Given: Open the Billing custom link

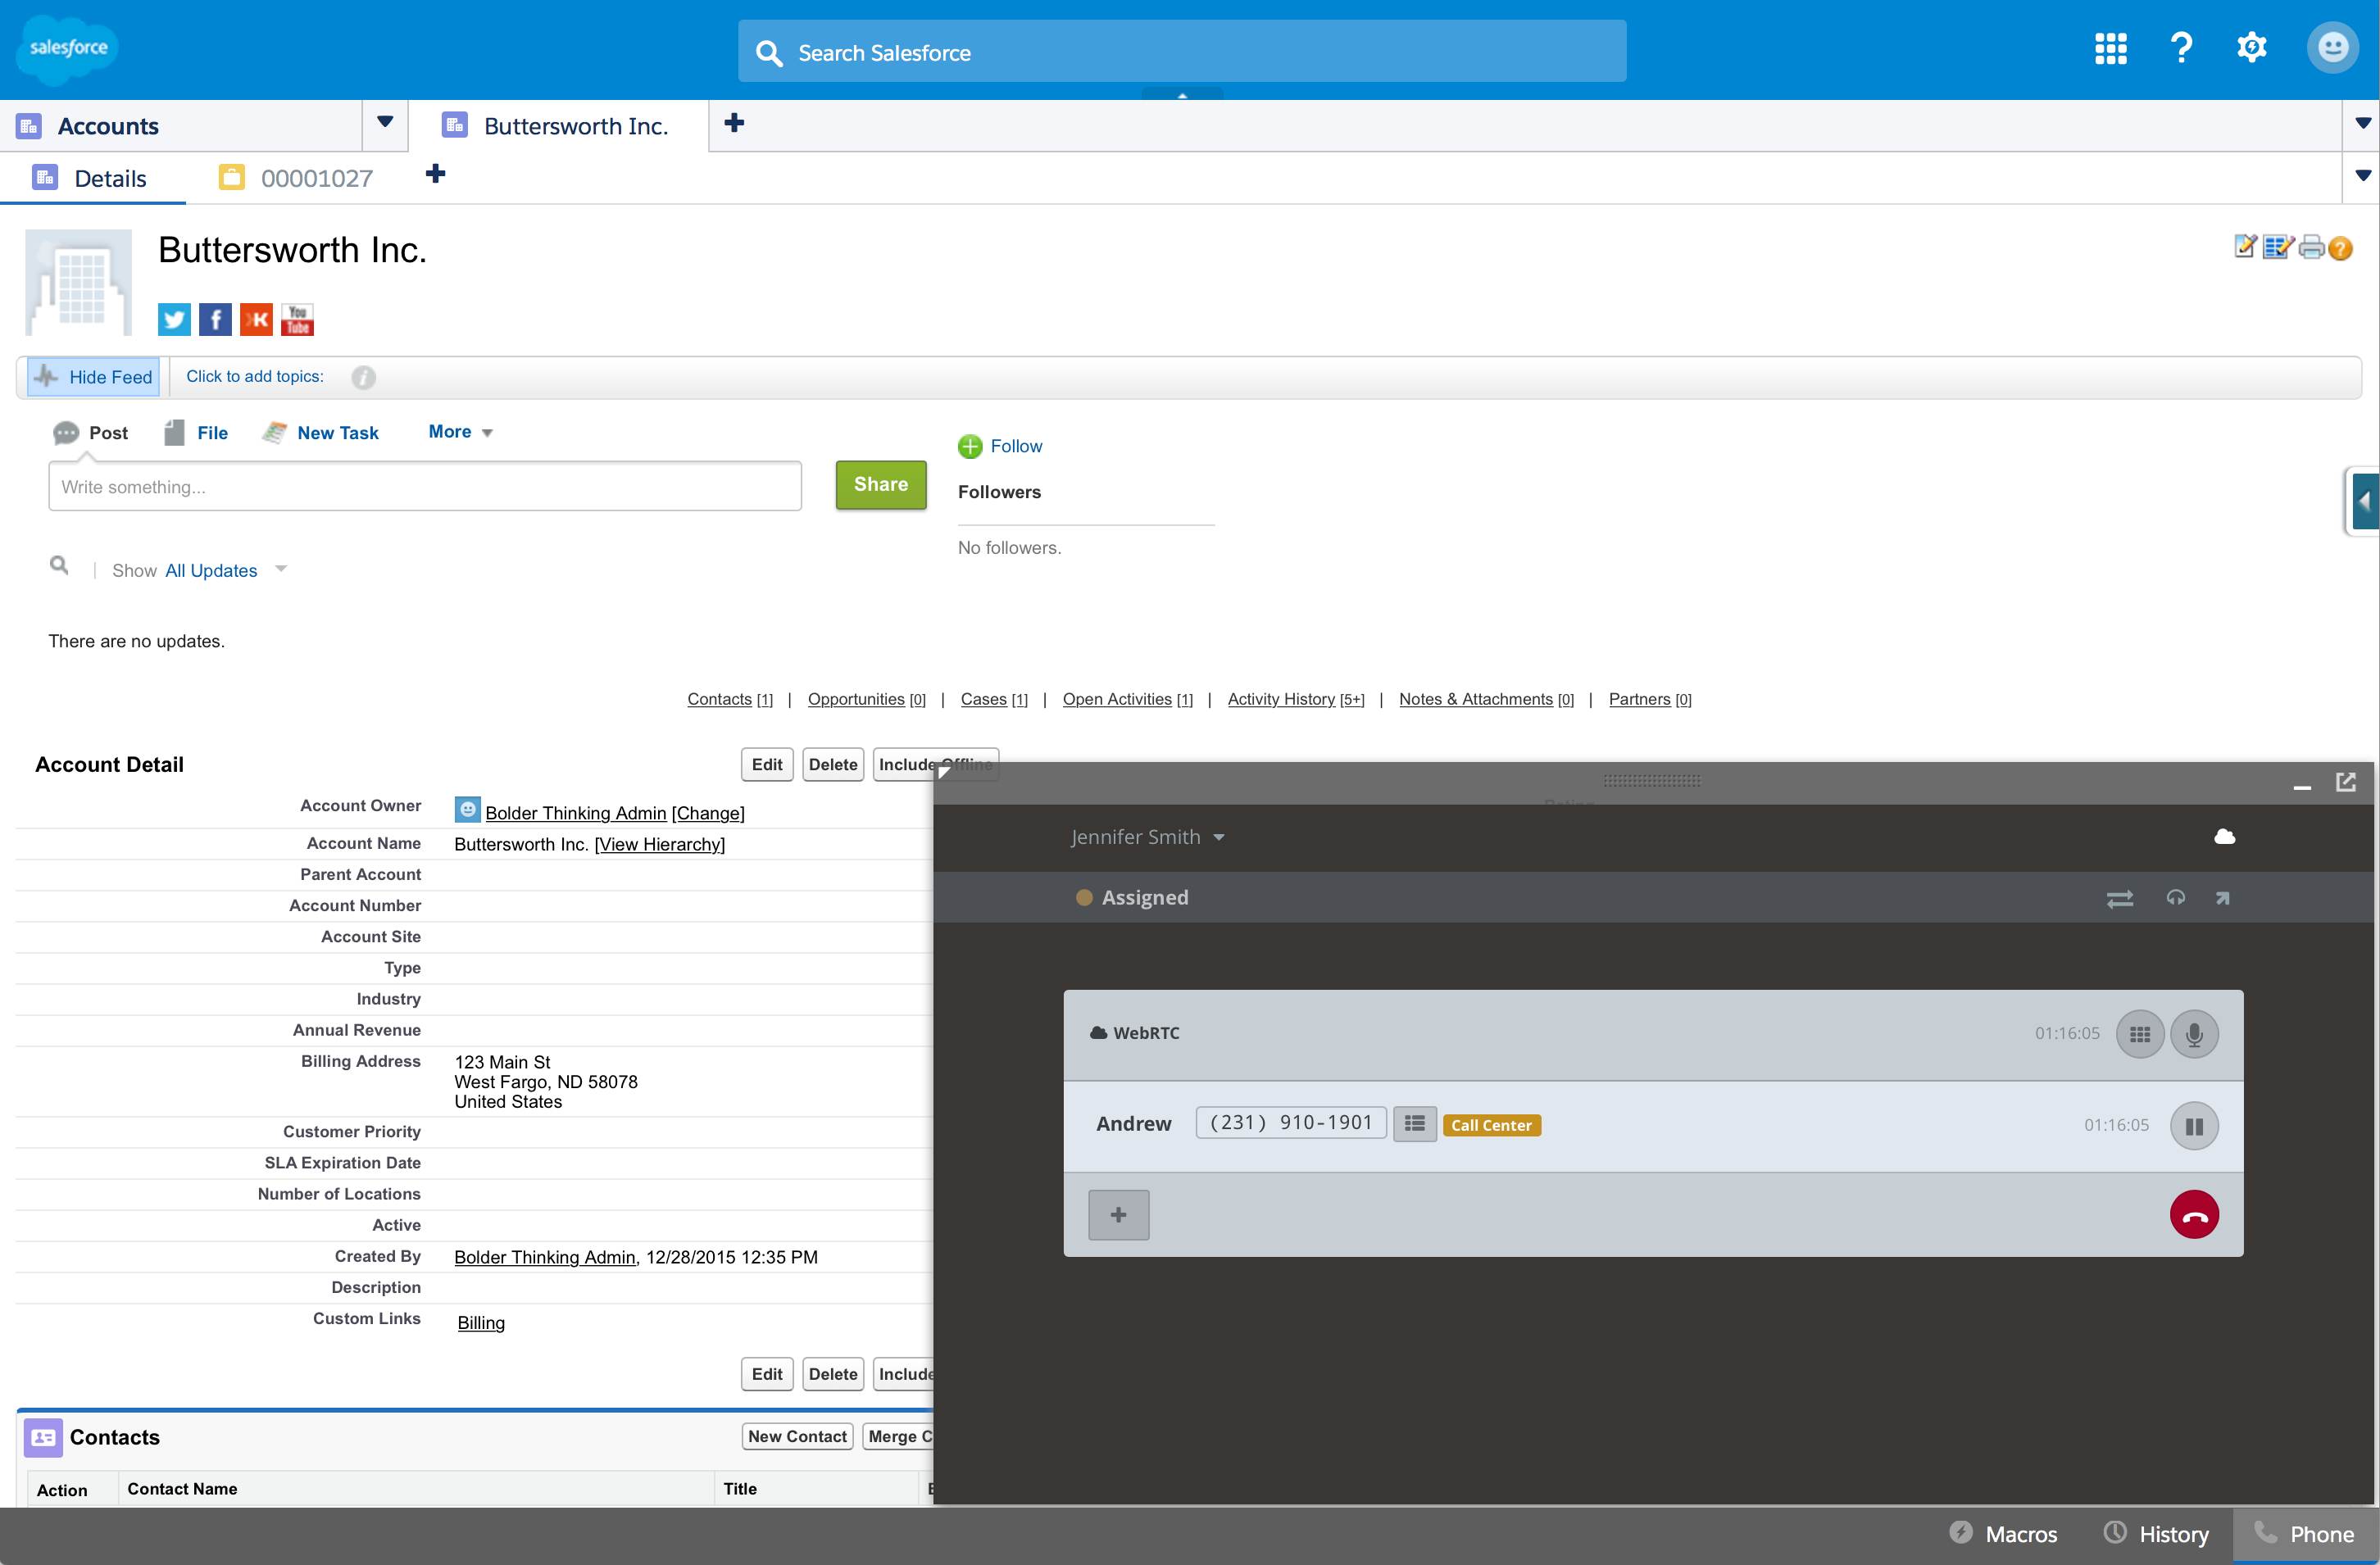Looking at the screenshot, I should tap(481, 1323).
